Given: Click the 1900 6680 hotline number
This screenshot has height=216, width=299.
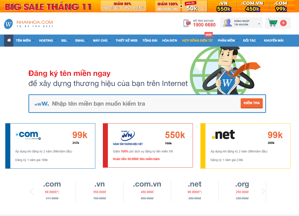Looking at the screenshot, I should [204, 25].
